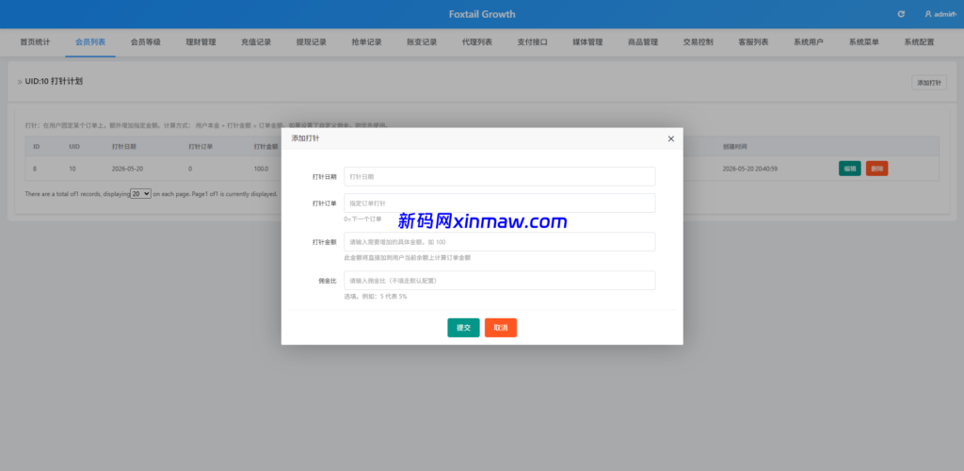Screen dimensions: 964x471
Task: Submit the form with 提交 button
Action: pyautogui.click(x=463, y=328)
